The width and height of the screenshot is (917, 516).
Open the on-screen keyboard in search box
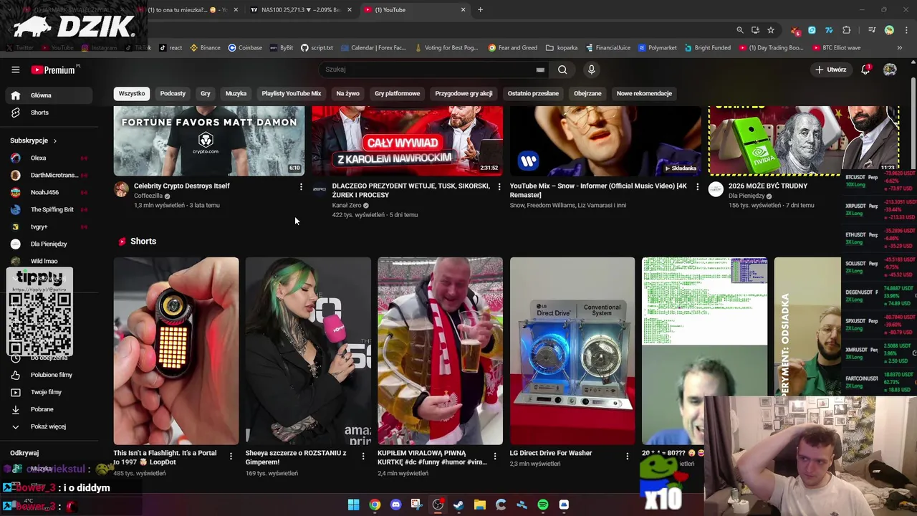coord(540,70)
